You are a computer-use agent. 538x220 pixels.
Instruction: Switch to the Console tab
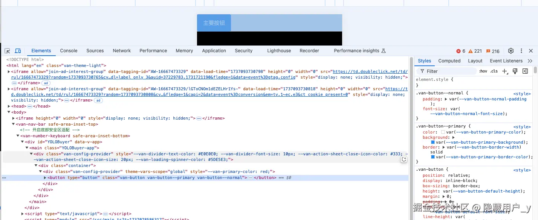point(69,51)
